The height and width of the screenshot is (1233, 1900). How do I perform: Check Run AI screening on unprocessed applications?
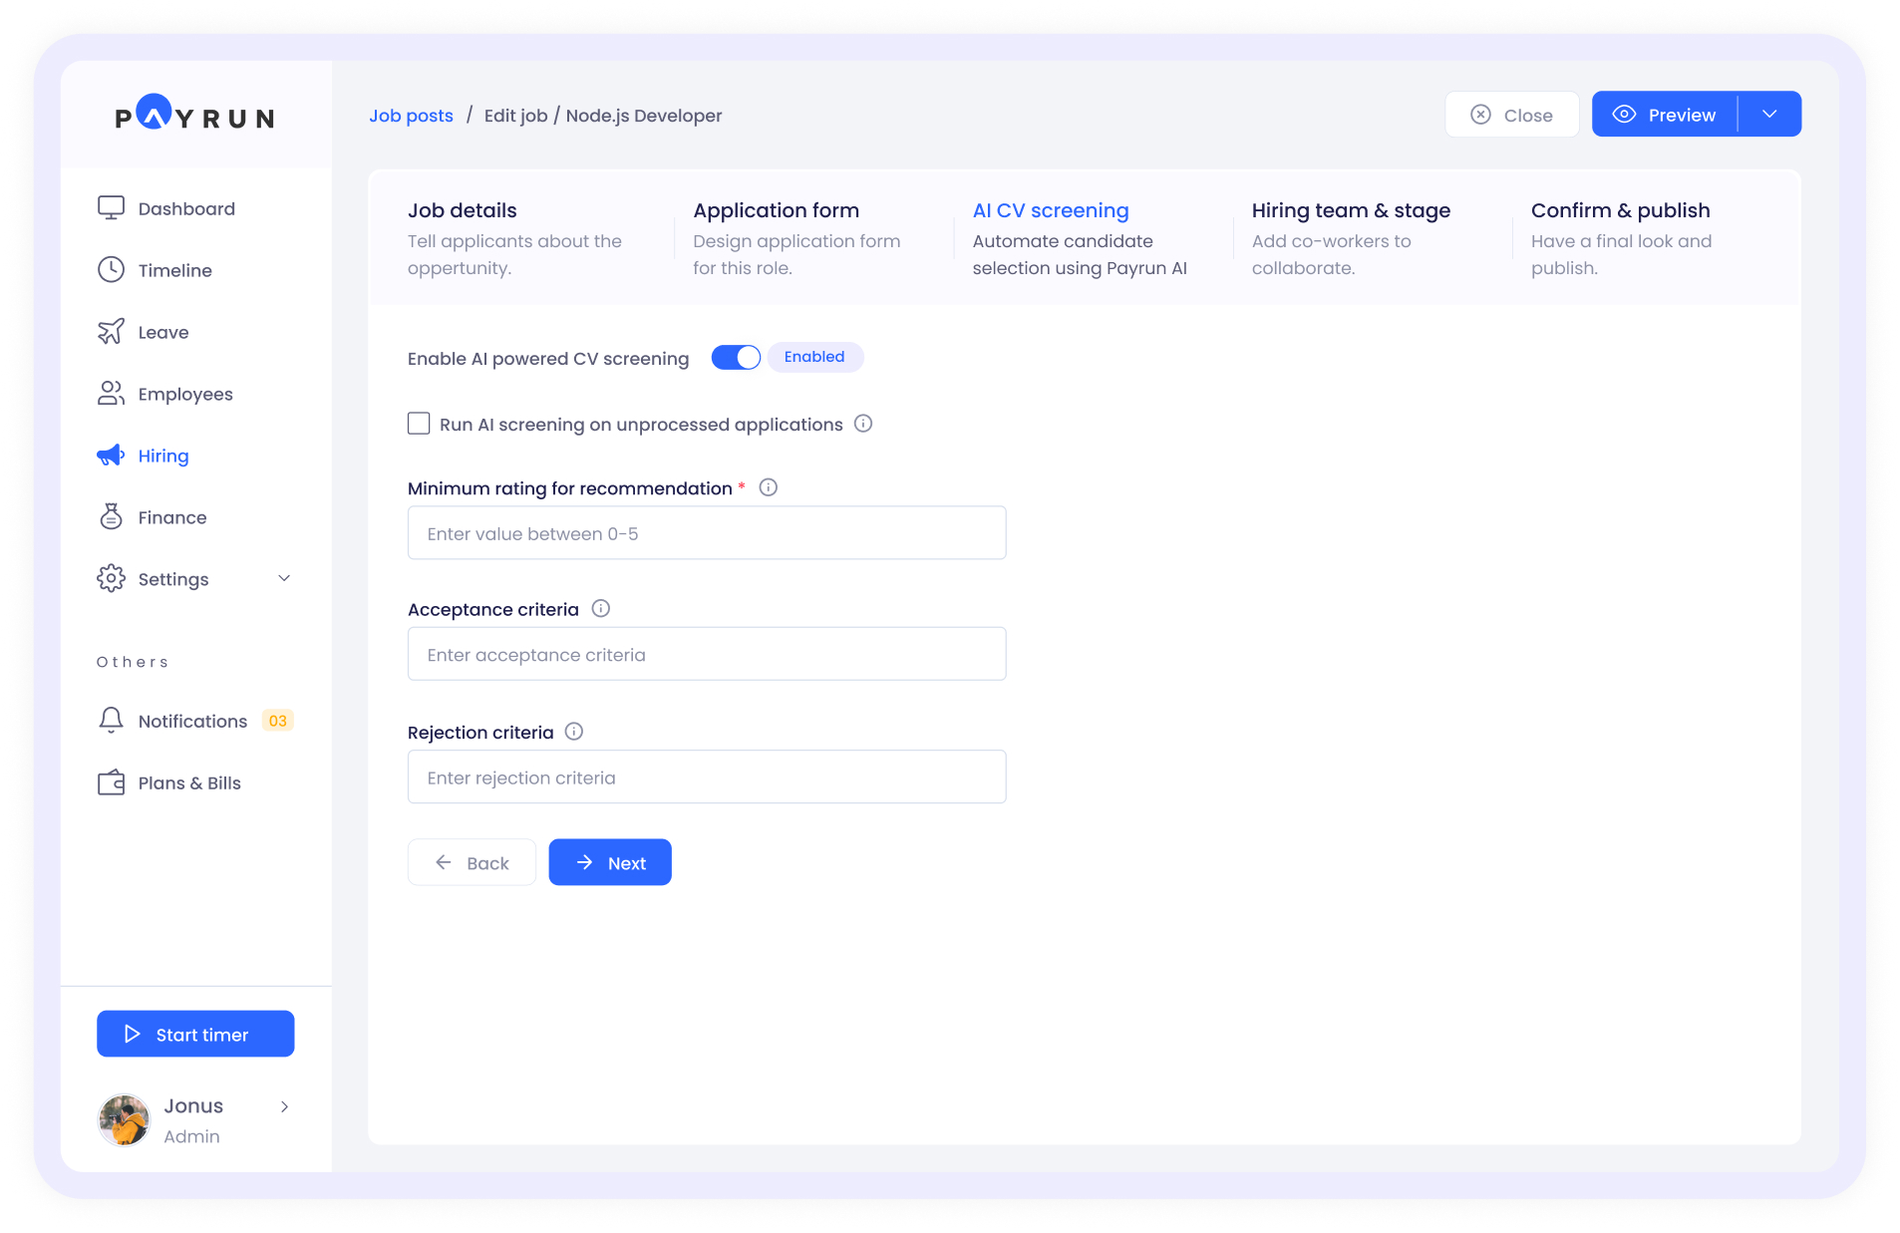(419, 424)
